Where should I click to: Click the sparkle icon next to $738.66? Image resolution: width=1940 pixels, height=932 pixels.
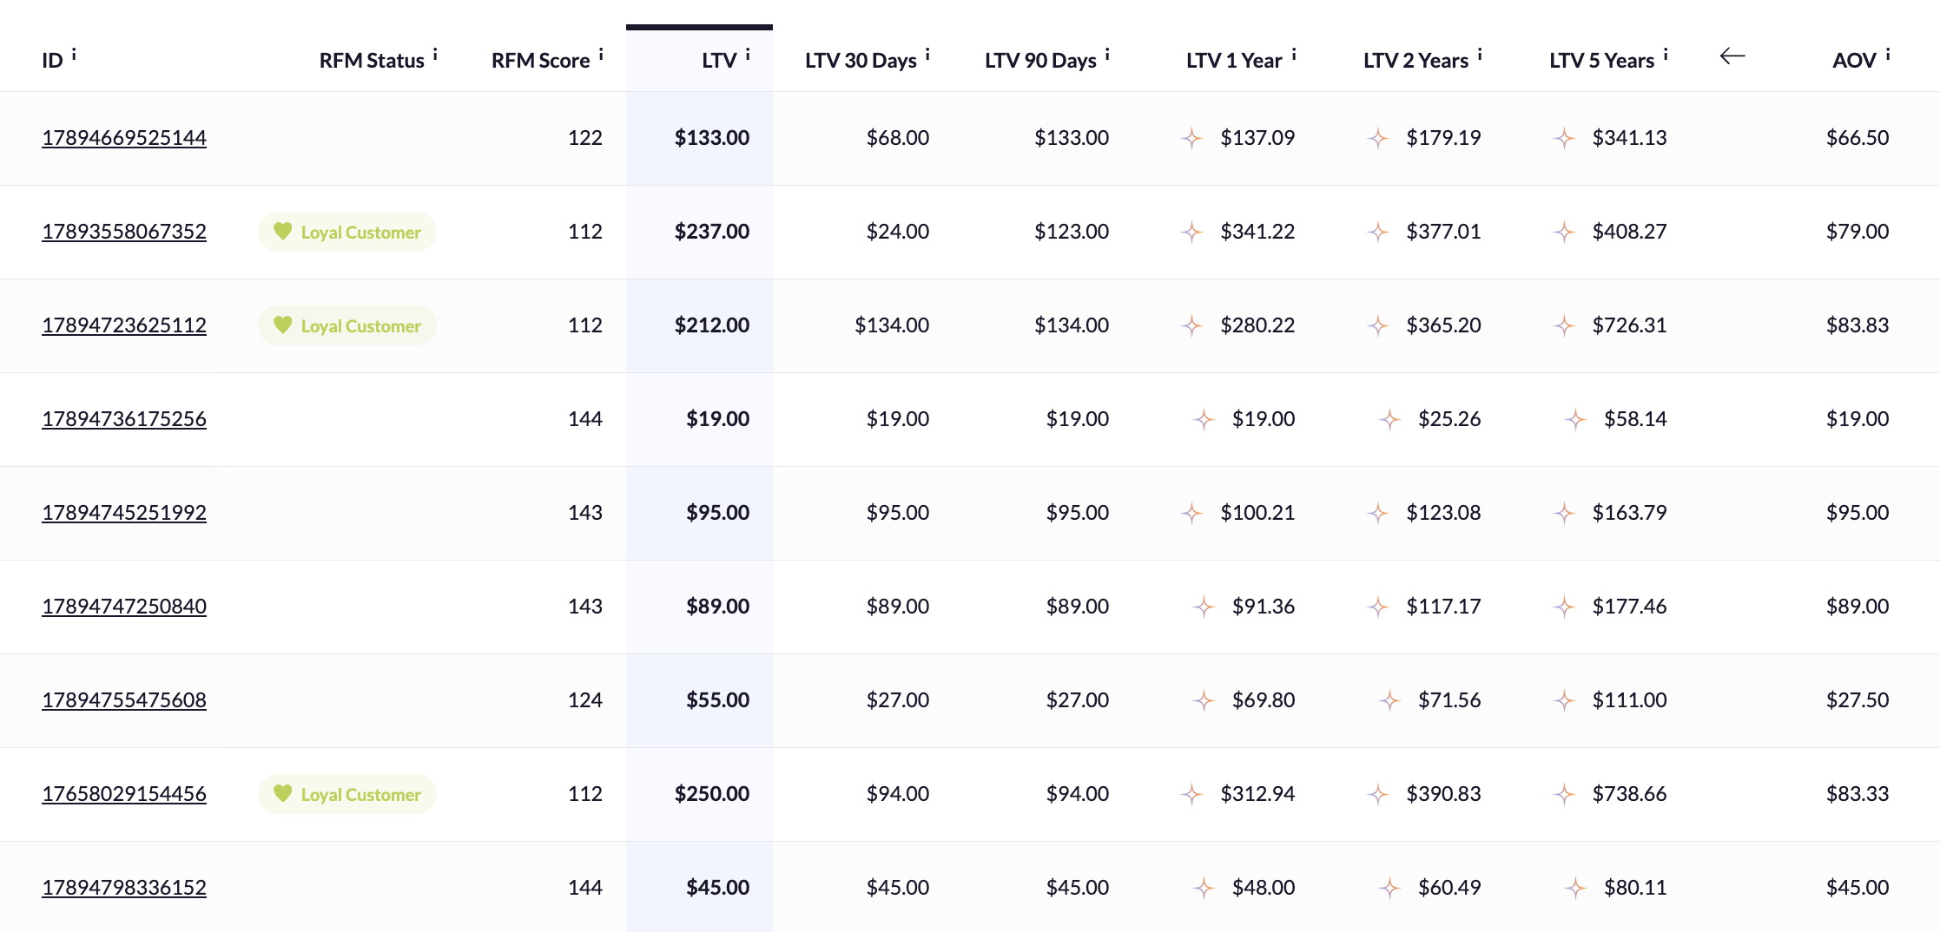(1564, 793)
